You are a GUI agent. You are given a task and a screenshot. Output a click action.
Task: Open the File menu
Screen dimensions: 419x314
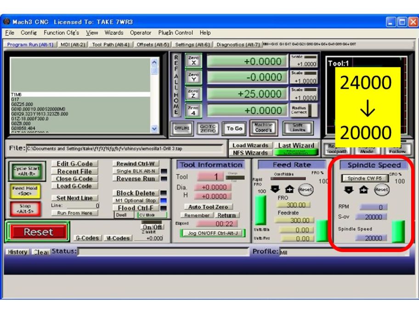click(x=10, y=33)
